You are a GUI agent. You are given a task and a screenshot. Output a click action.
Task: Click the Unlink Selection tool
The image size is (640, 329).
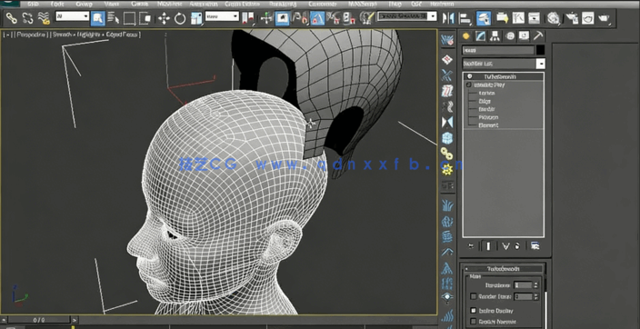27,18
